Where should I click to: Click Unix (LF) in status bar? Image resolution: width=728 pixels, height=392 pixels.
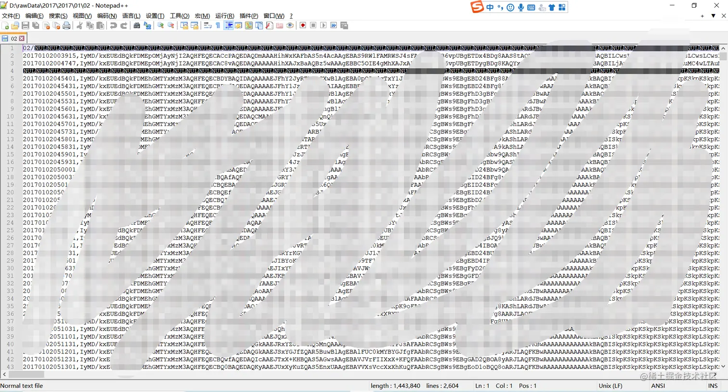point(611,386)
